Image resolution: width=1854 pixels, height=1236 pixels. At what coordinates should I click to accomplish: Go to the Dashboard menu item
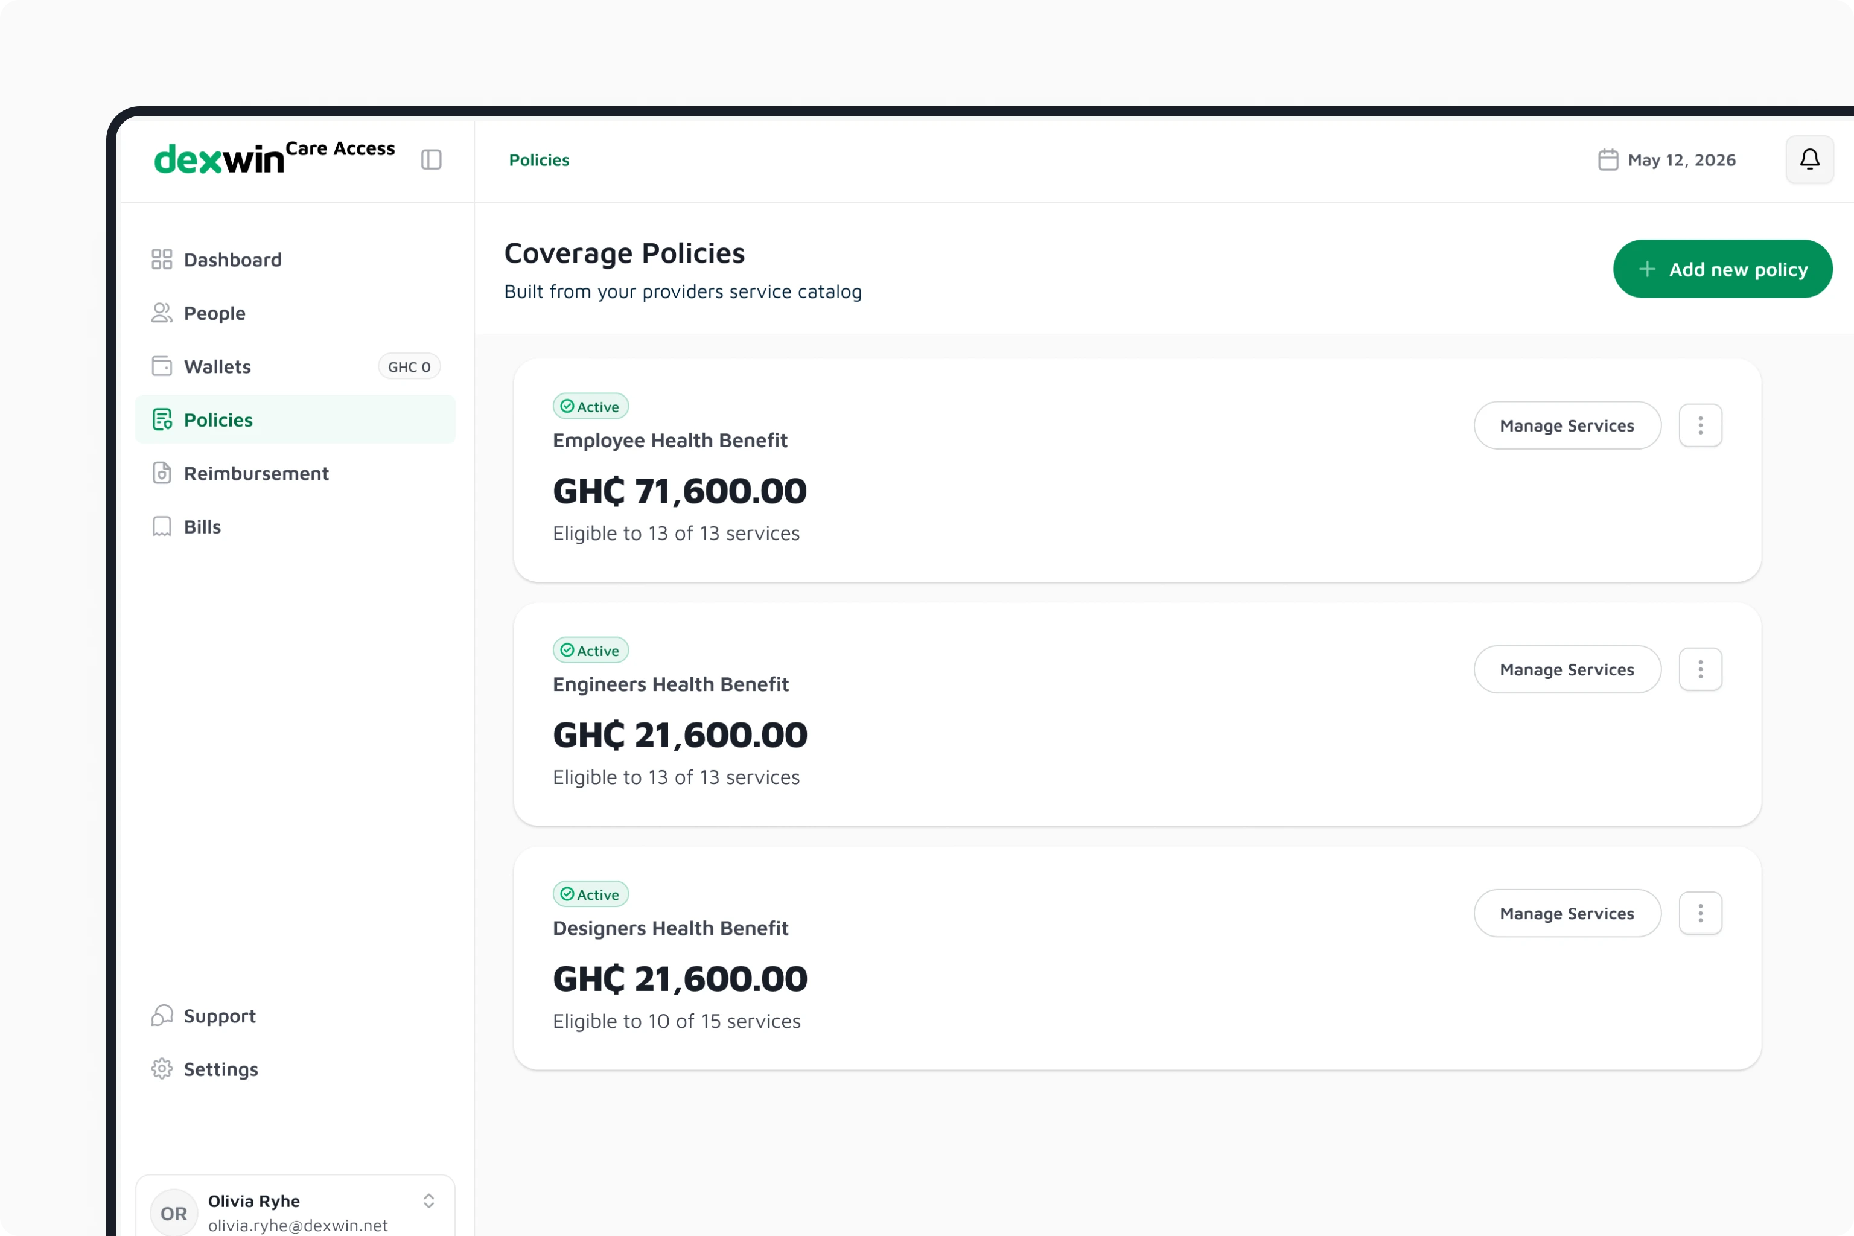point(296,260)
